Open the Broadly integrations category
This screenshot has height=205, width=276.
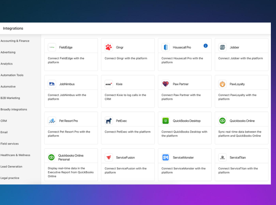[14, 109]
